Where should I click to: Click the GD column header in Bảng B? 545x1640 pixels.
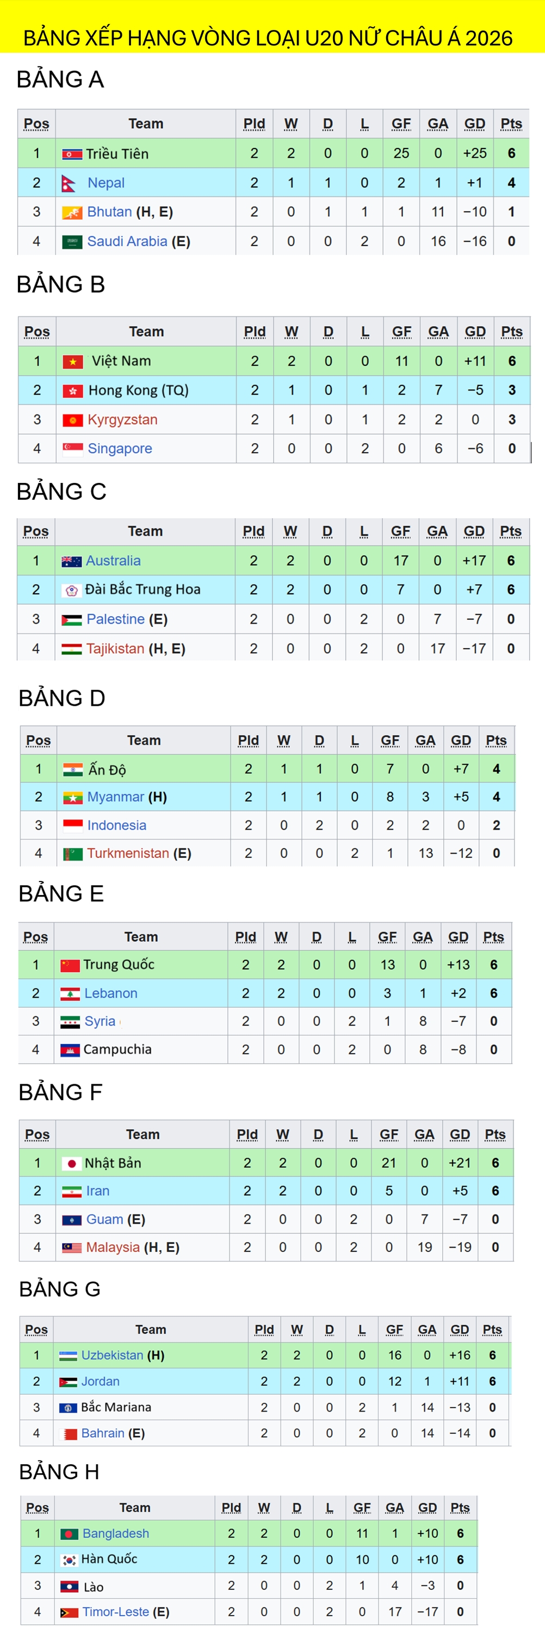[x=475, y=332]
